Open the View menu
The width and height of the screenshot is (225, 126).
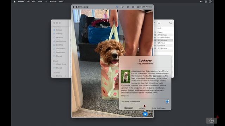tap(40, 1)
